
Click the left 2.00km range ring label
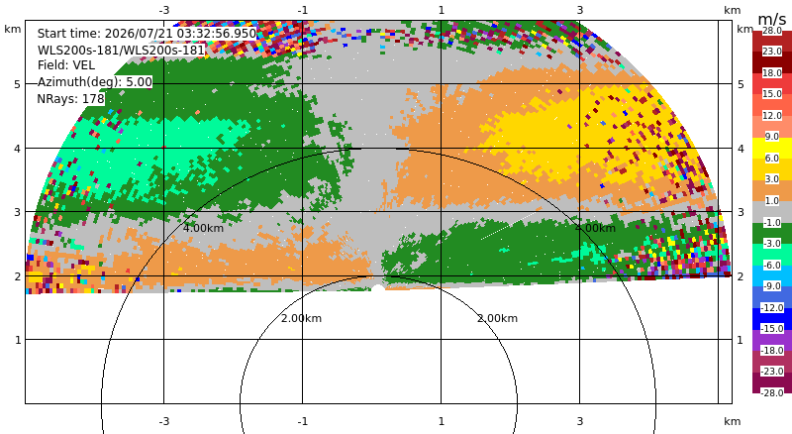point(301,318)
